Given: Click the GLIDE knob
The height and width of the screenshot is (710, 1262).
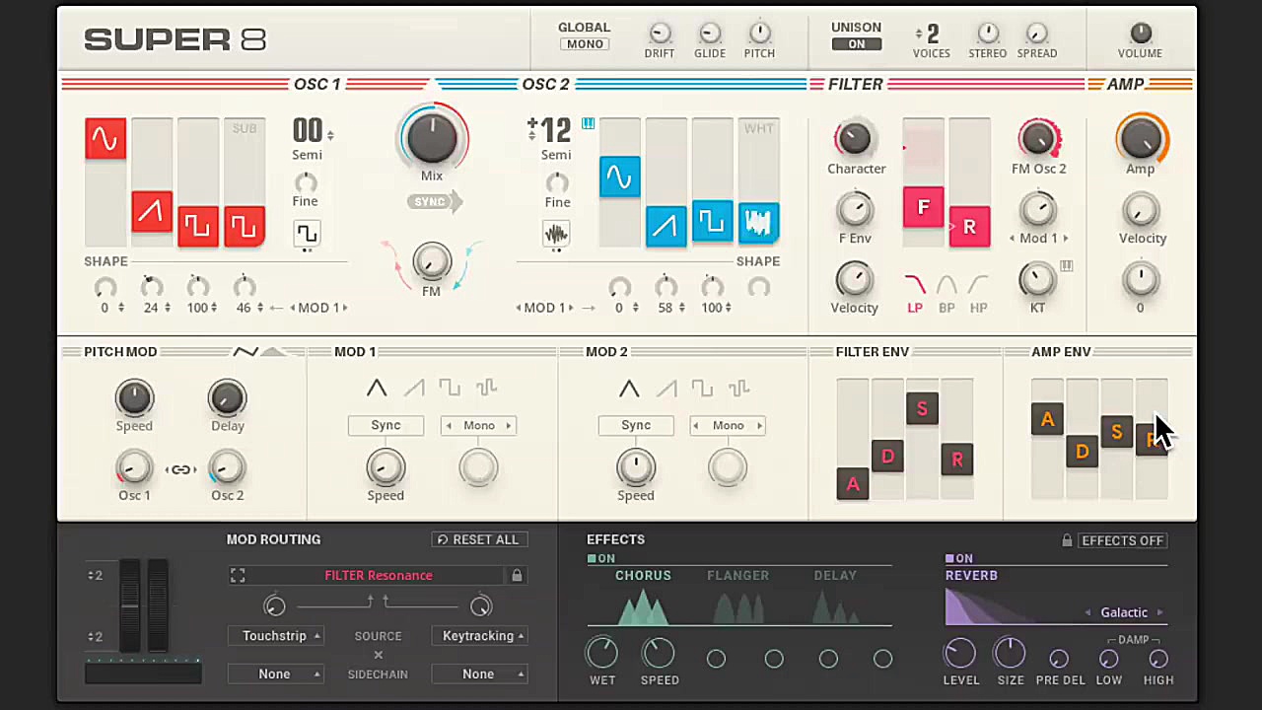Looking at the screenshot, I should tap(710, 33).
